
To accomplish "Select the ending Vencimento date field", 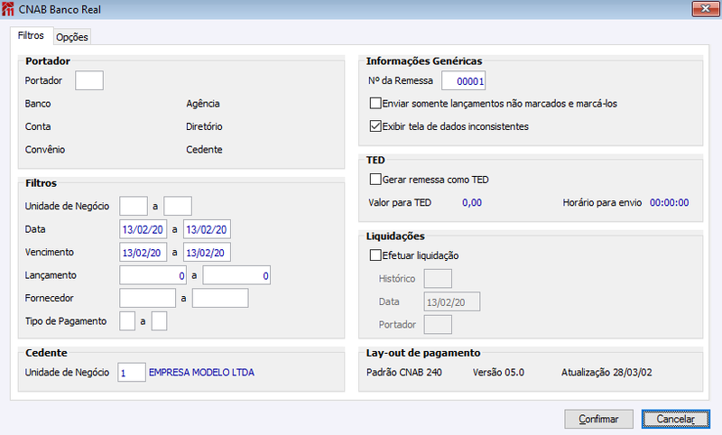I will [x=207, y=253].
